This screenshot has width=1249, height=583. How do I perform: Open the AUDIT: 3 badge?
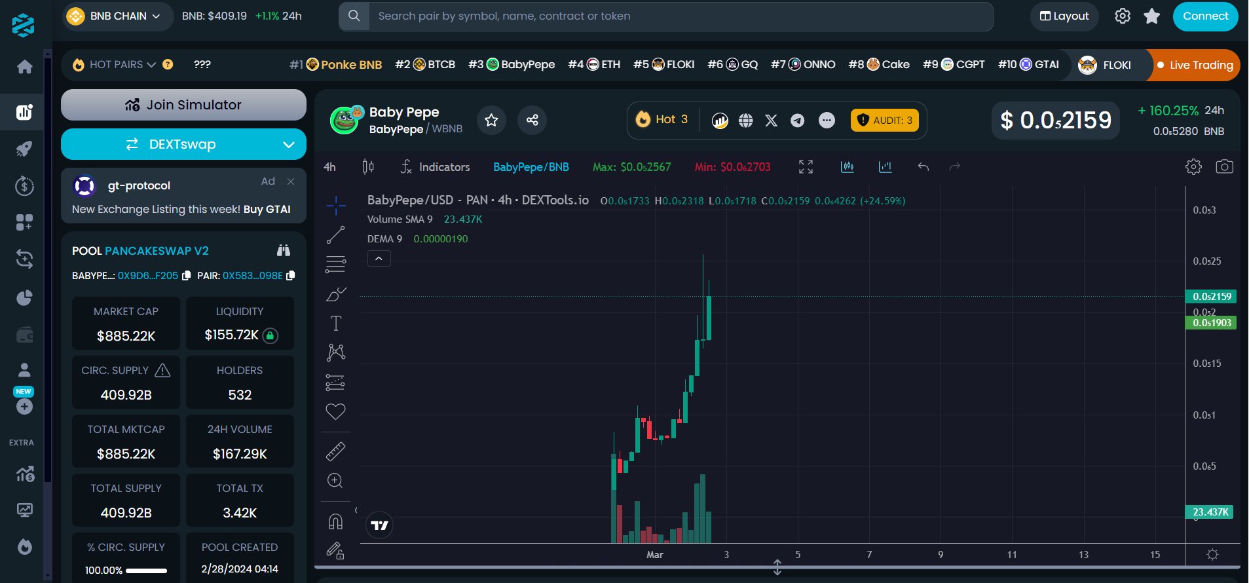coord(884,121)
